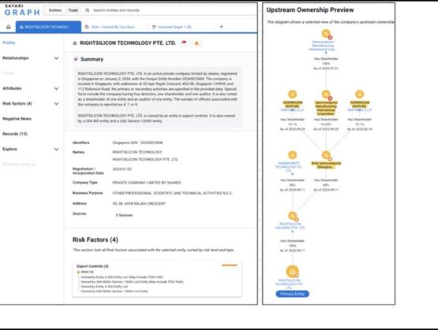Click the Primary Entity button

coord(292,294)
